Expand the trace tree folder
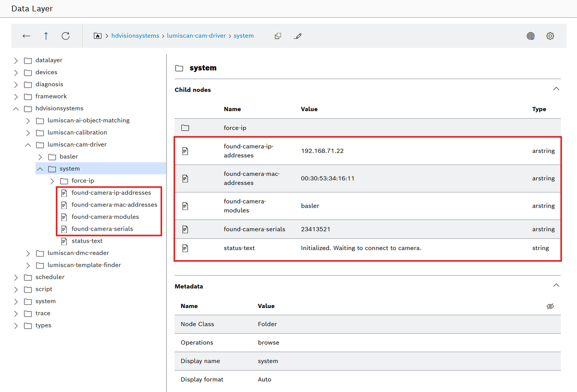Screen dimensions: 577x392 (x=16, y=314)
